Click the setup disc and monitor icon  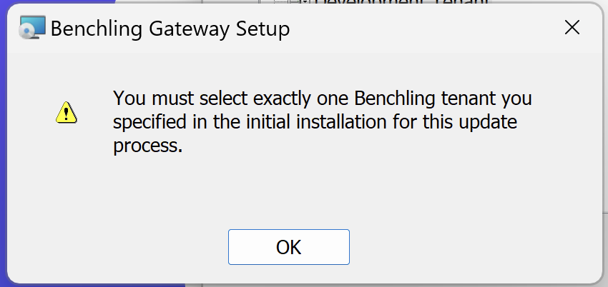[x=32, y=27]
